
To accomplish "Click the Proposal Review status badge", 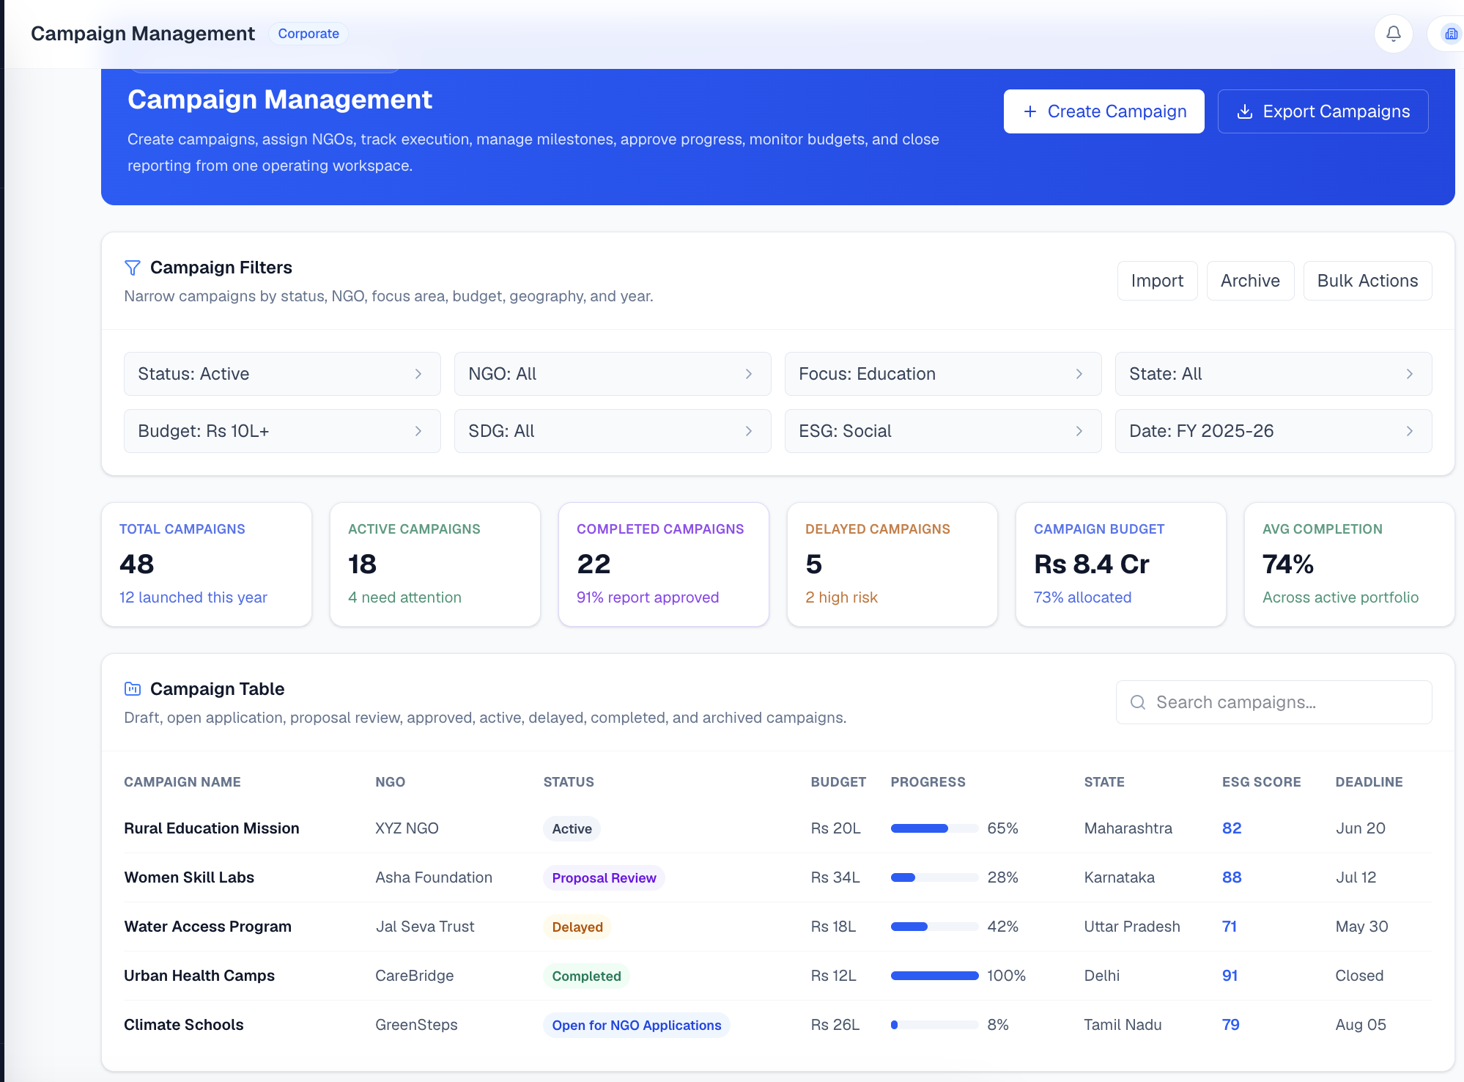I will tap(604, 878).
